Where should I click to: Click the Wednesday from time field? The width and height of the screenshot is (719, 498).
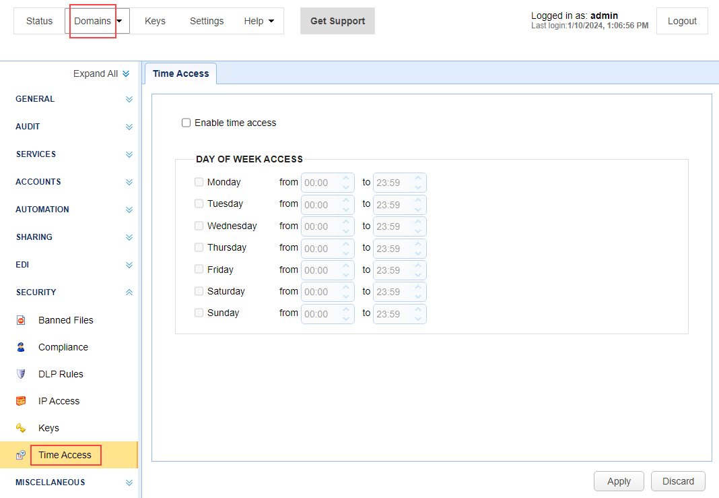pyautogui.click(x=321, y=226)
